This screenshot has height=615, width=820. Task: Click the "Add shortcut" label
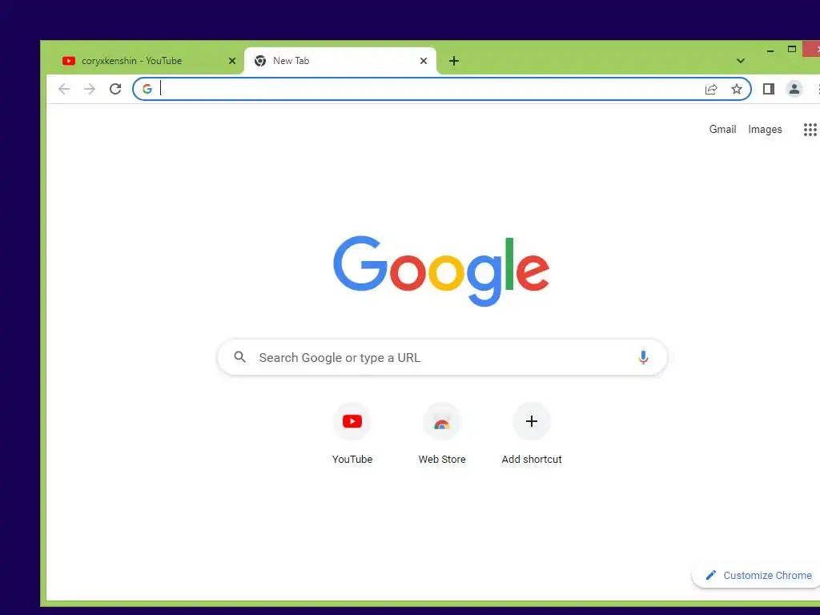click(x=532, y=459)
